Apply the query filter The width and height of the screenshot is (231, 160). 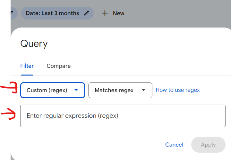click(x=208, y=145)
